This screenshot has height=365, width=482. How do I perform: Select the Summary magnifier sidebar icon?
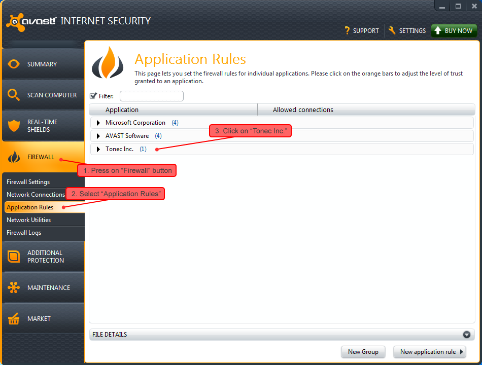coord(14,64)
